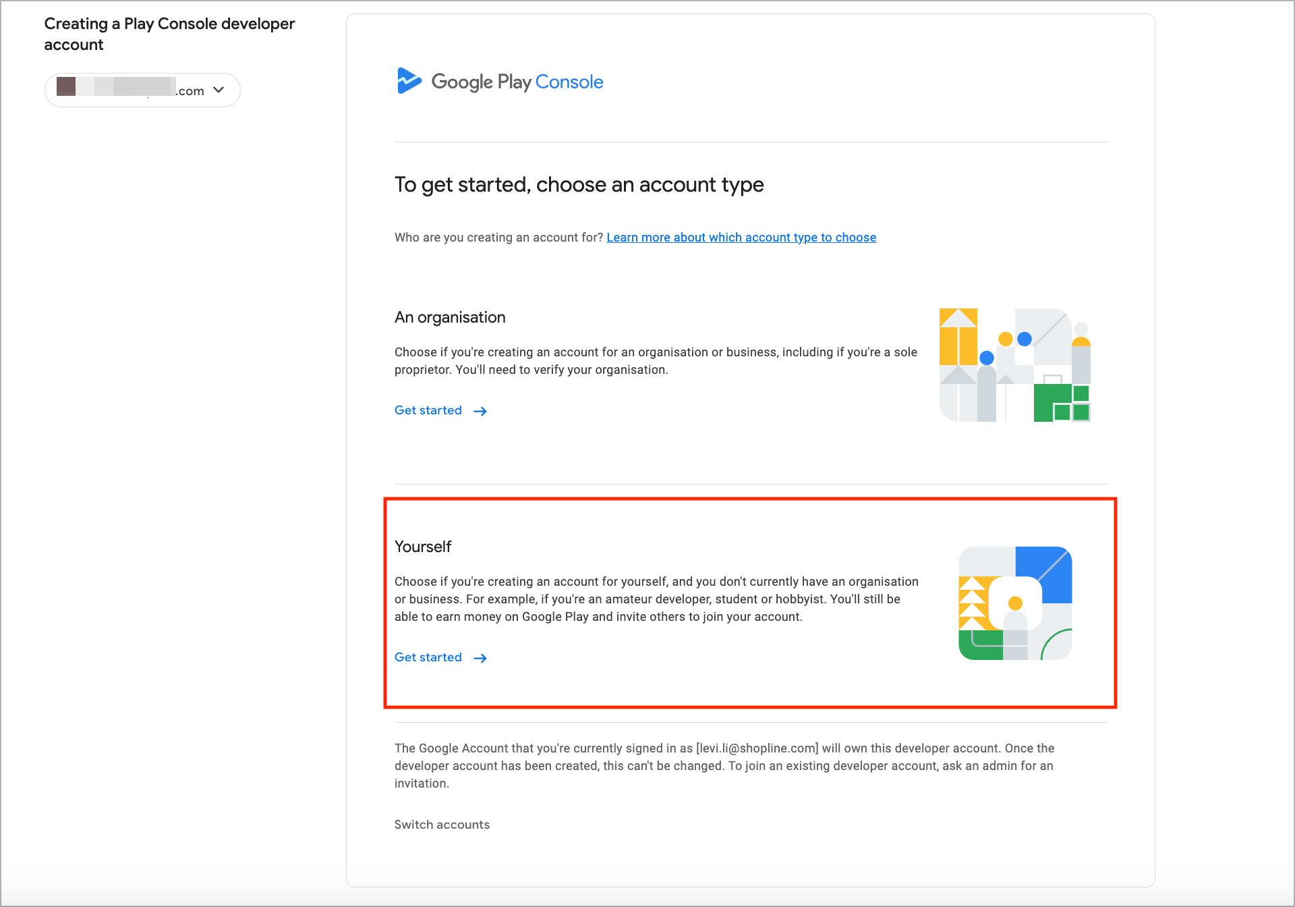
Task: Click the Google Play Console logo icon
Action: click(409, 81)
